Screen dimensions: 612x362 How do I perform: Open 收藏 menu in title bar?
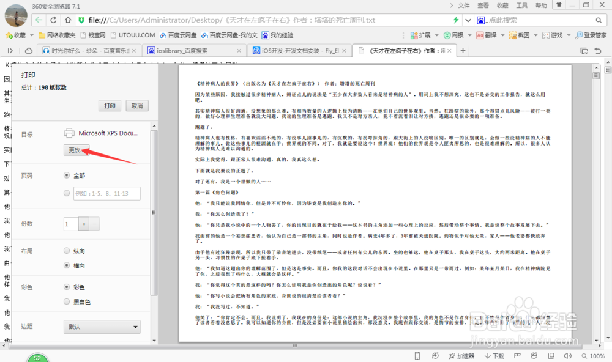pos(502,6)
